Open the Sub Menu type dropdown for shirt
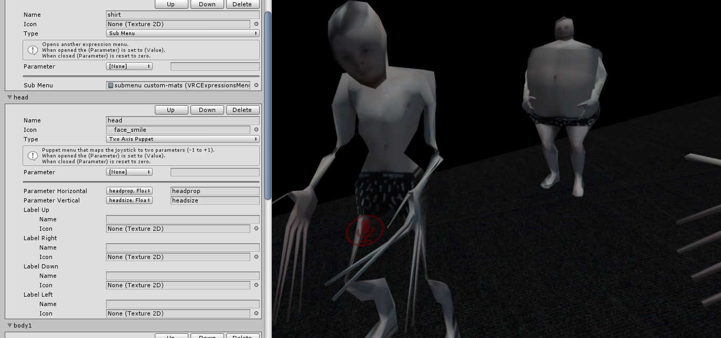Viewport: 721px width, 338px height. (183, 33)
